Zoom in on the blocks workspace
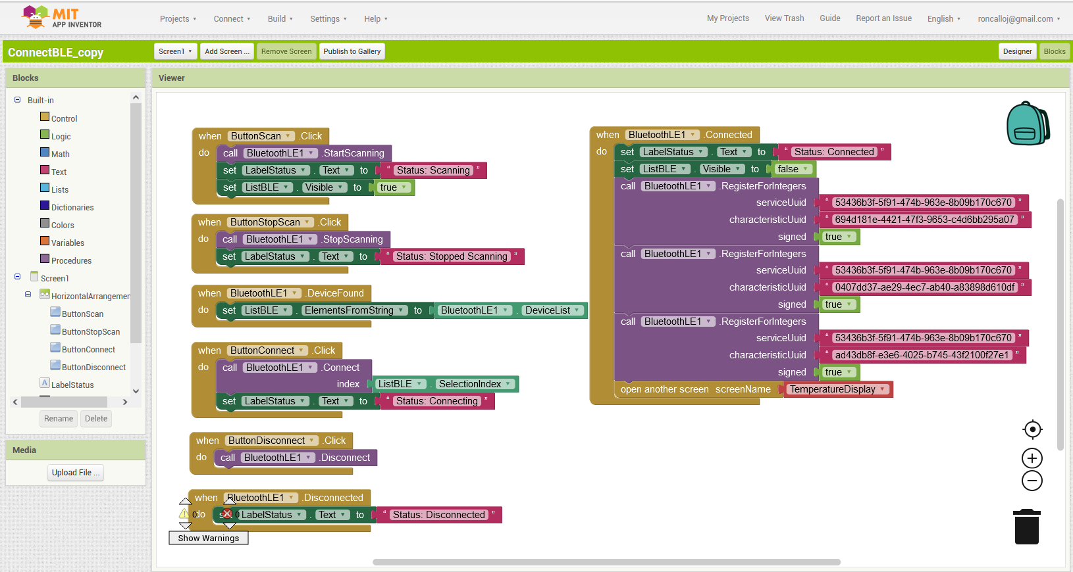1073x572 pixels. (x=1032, y=458)
